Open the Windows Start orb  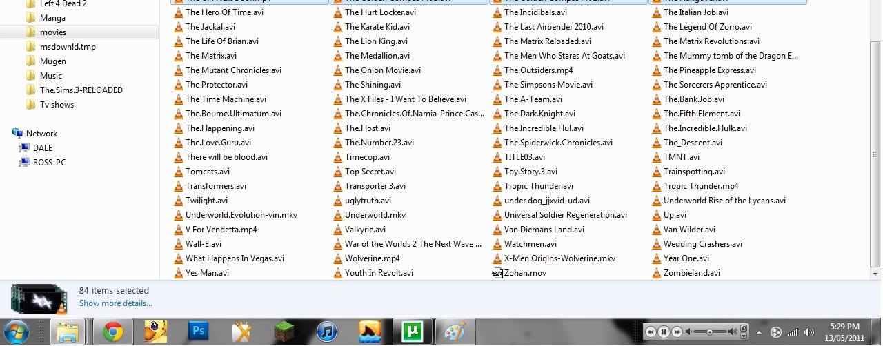pyautogui.click(x=17, y=332)
